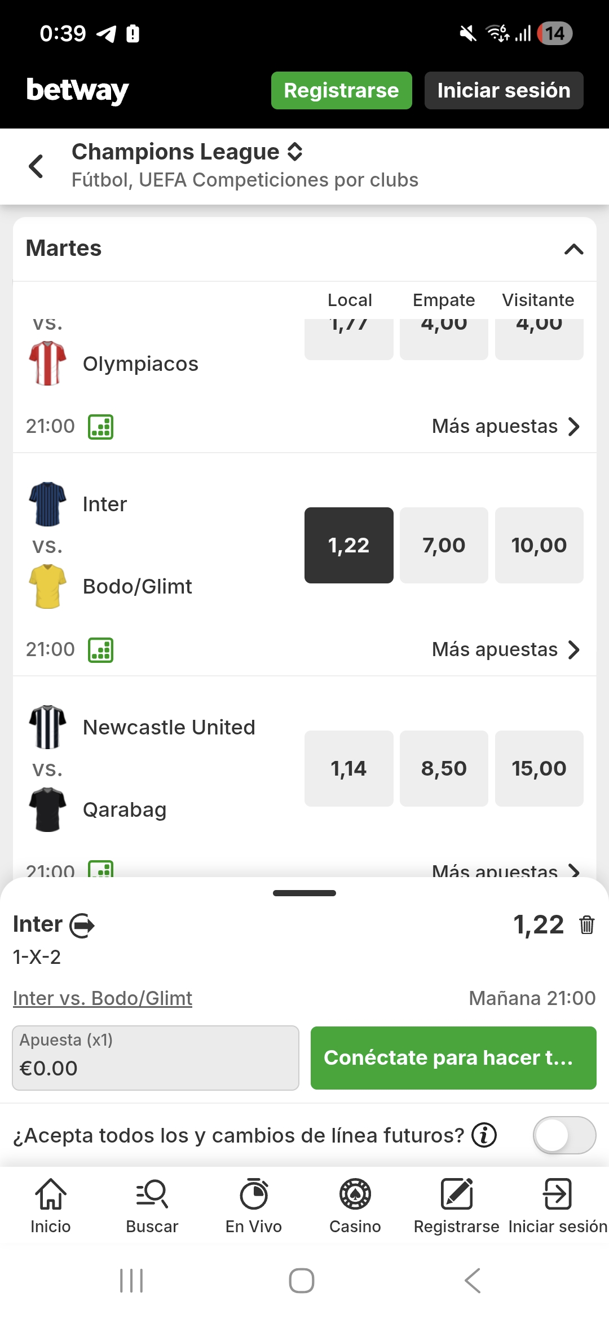Viewport: 609px width, 1319px height.
Task: Delete Inter bet with trash icon
Action: point(586,925)
